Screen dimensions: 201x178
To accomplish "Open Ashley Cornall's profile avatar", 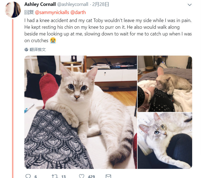I will point(13,10).
